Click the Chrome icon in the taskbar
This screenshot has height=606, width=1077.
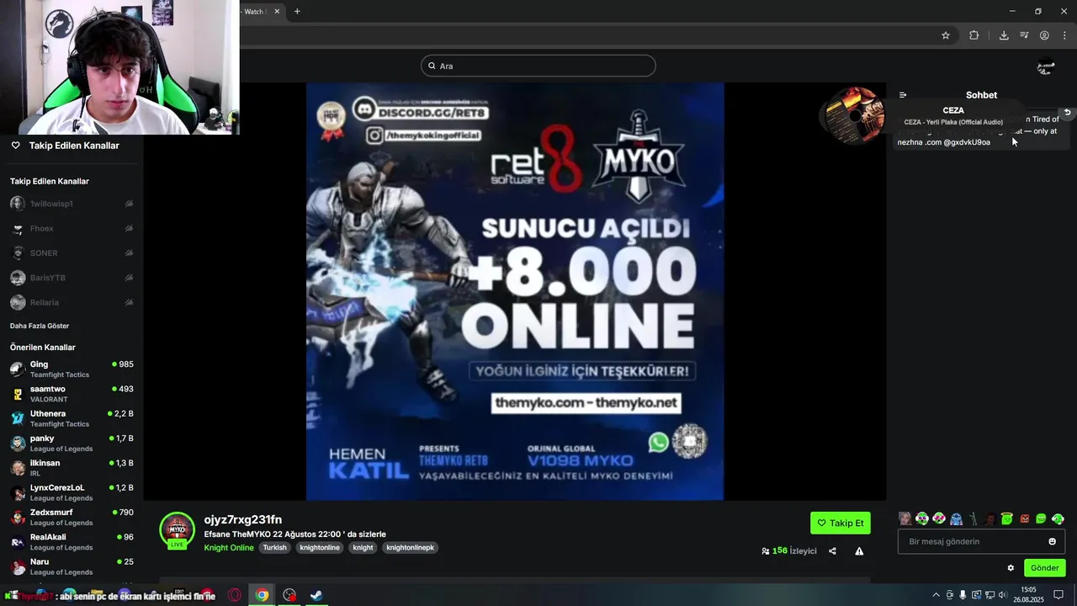tap(263, 595)
